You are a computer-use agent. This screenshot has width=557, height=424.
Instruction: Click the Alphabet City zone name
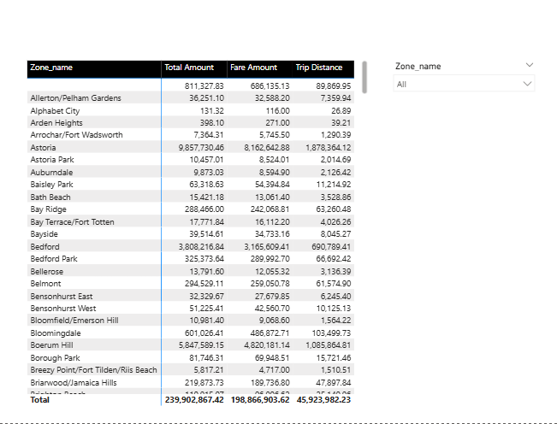coord(55,110)
